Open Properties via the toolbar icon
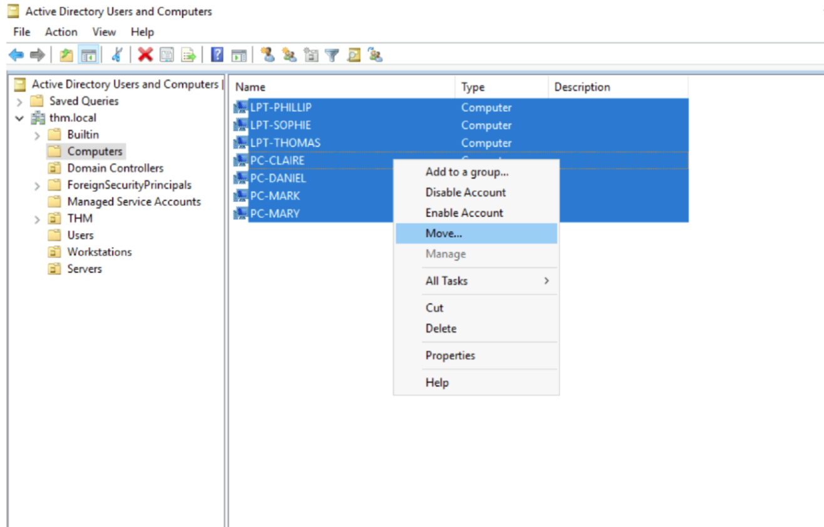This screenshot has height=527, width=824. tap(167, 56)
